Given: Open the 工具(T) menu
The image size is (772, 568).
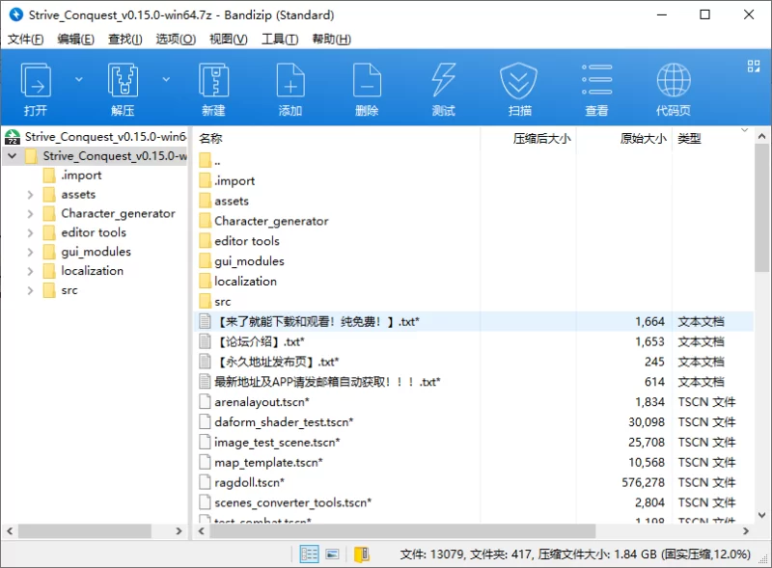Looking at the screenshot, I should point(280,39).
